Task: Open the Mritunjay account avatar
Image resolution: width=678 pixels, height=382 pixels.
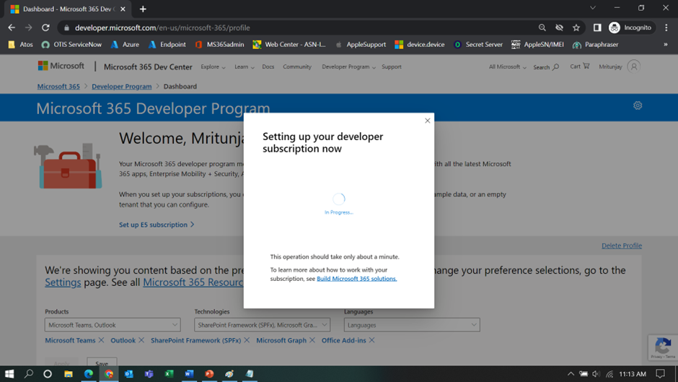Action: pos(633,66)
